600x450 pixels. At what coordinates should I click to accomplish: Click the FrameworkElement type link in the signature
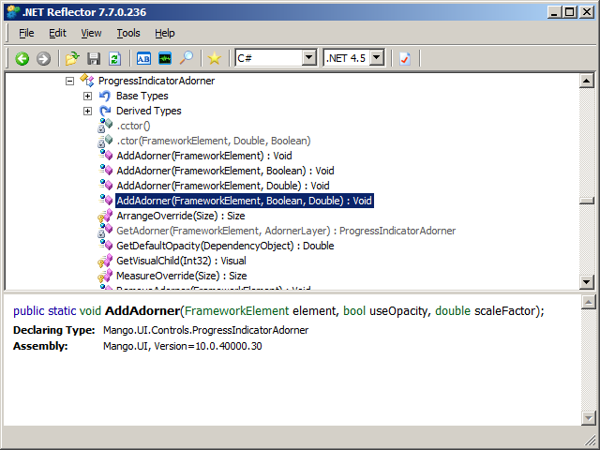(x=241, y=311)
